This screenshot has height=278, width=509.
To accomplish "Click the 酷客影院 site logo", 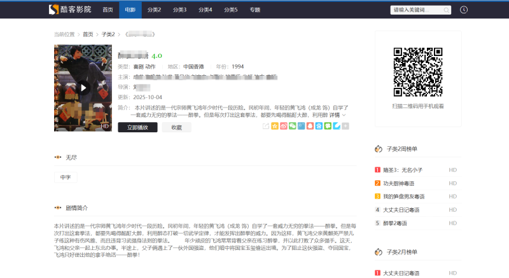I will pos(70,10).
